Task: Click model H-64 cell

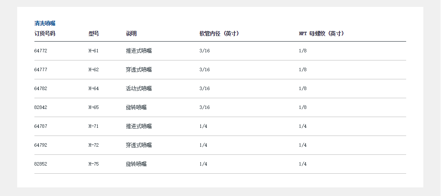Action: [93, 89]
